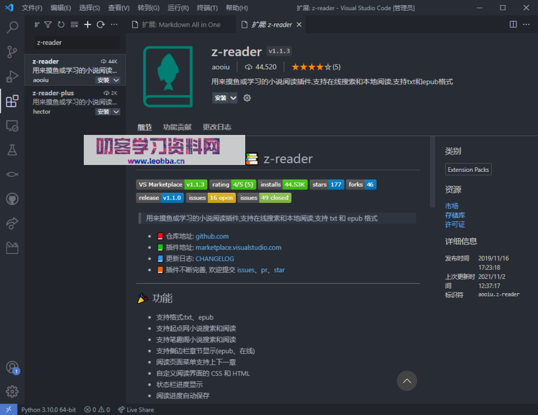Screen dimensions: 538x415
Task: Open the Testing flask icon
Action: pos(12,150)
